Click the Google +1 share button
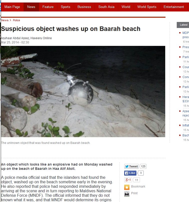 pos(128,180)
